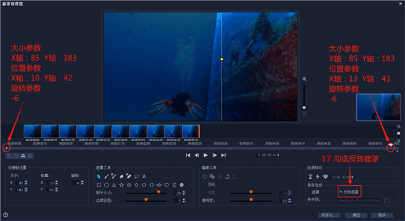Viewport: 405px width, 221px height.
Task: Click the first 检测移动 tracking icon
Action: pos(310,176)
